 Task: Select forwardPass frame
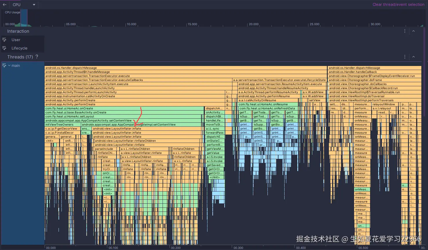[215, 133]
